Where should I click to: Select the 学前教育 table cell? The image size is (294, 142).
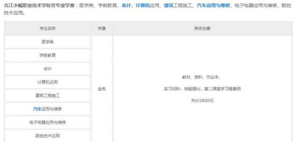pyautogui.click(x=48, y=55)
